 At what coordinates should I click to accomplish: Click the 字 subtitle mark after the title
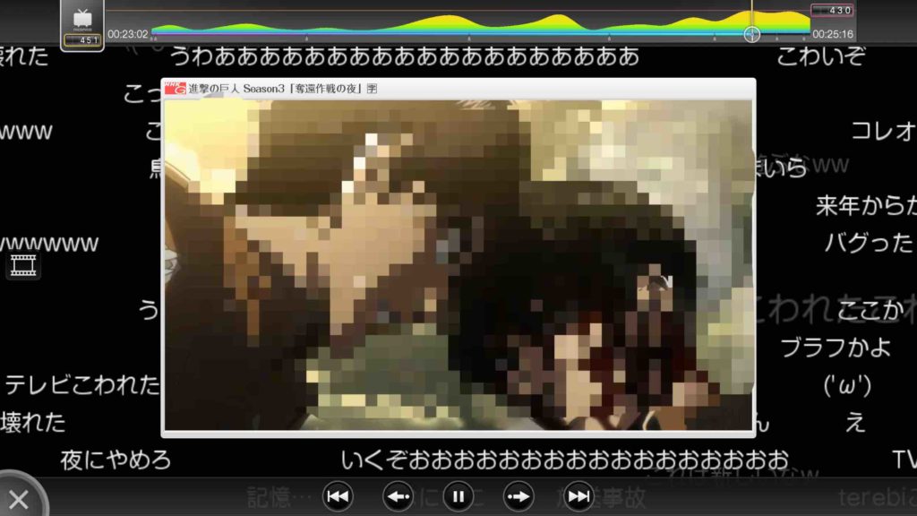pos(372,89)
